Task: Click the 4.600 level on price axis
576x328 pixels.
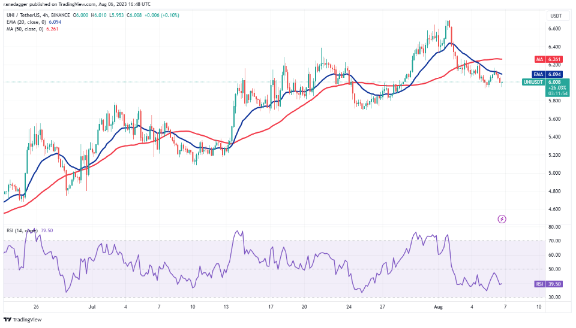Action: 554,209
